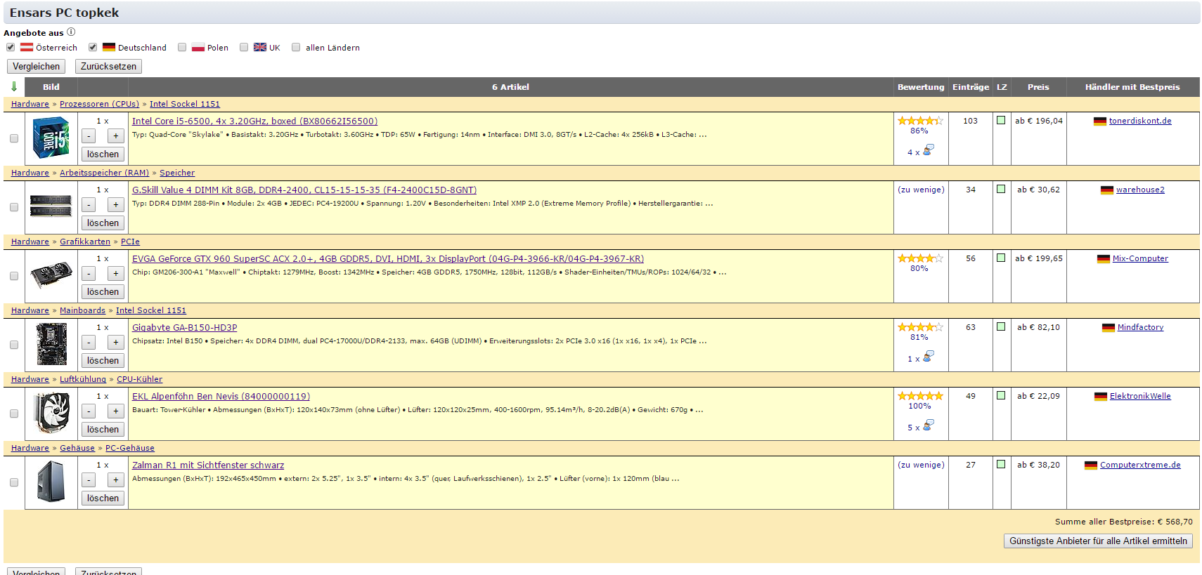Viewport: 1202px width, 575px height.
Task: Click the flag beside warehouse2
Action: point(1107,190)
